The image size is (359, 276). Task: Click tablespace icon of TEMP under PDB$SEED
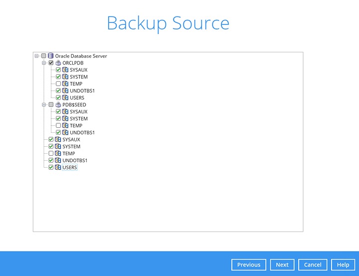tap(65, 126)
